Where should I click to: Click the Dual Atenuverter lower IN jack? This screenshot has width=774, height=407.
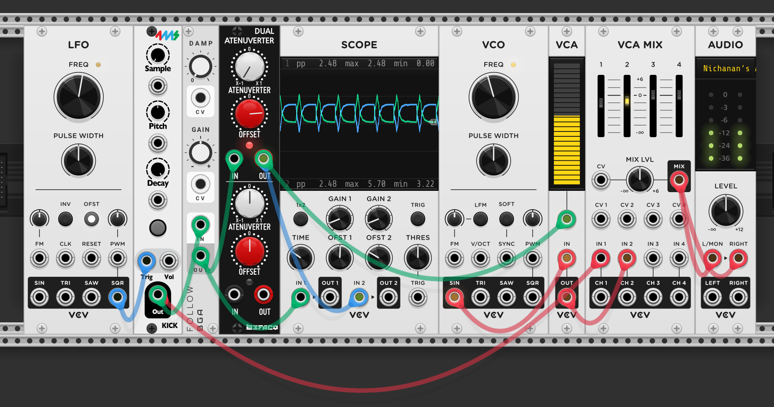pyautogui.click(x=234, y=294)
